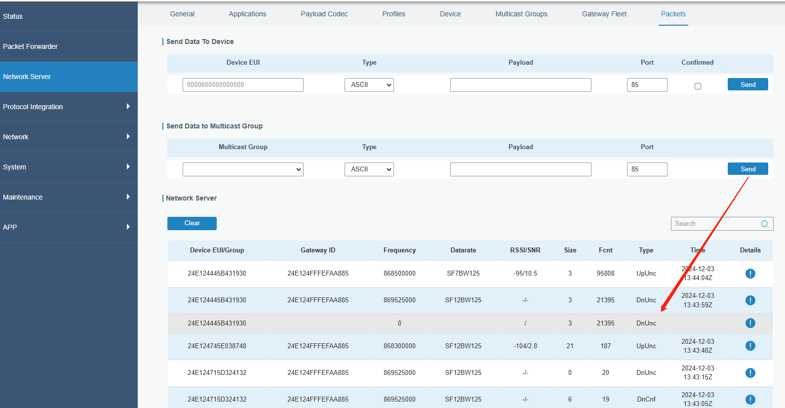The height and width of the screenshot is (408, 785).
Task: Click the DnCnf type cell
Action: click(646, 400)
